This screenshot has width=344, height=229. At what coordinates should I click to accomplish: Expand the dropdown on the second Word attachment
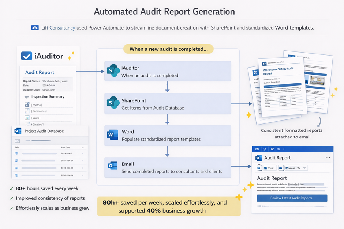304,168
